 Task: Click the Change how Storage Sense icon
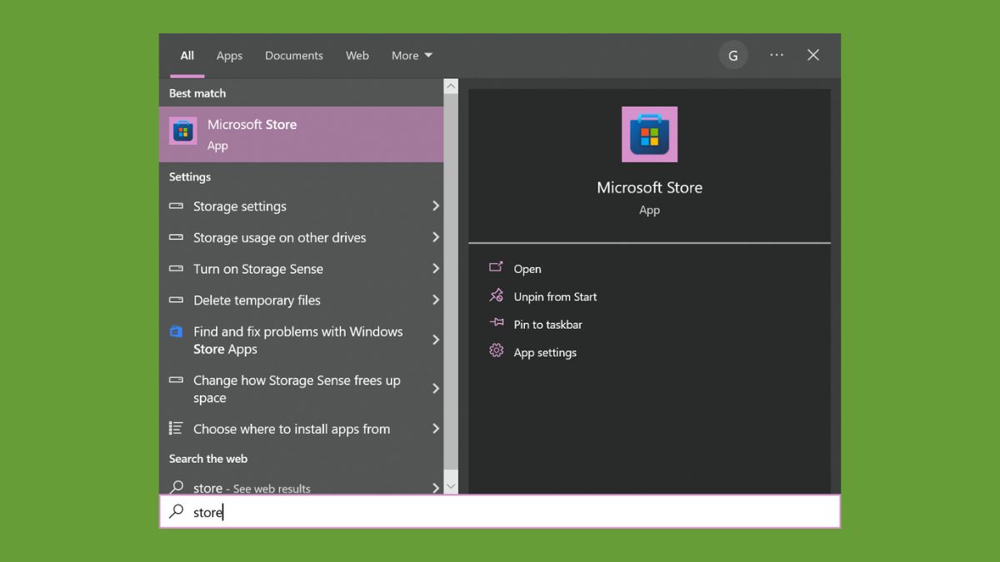coord(176,380)
